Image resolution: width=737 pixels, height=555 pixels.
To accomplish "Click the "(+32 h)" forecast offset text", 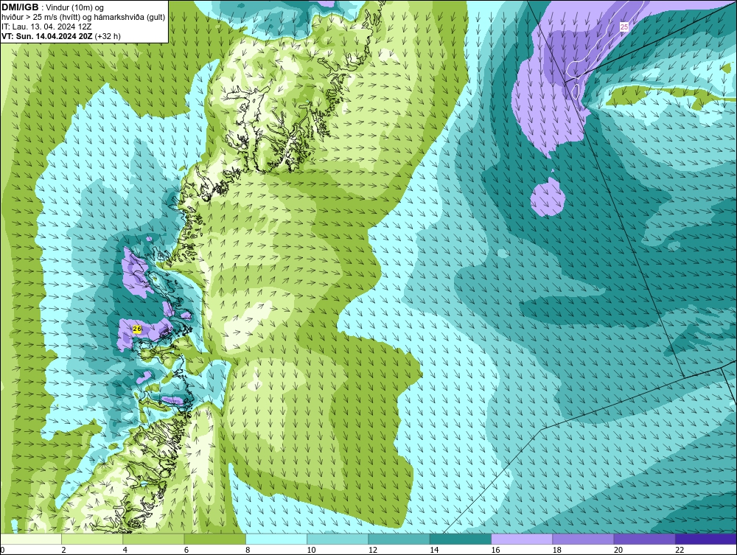I will tap(108, 36).
